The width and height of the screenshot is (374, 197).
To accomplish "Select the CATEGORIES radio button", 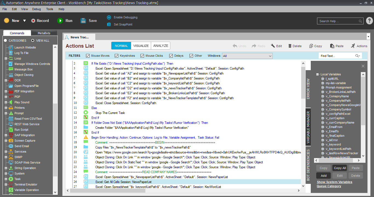I will [x=5, y=41].
